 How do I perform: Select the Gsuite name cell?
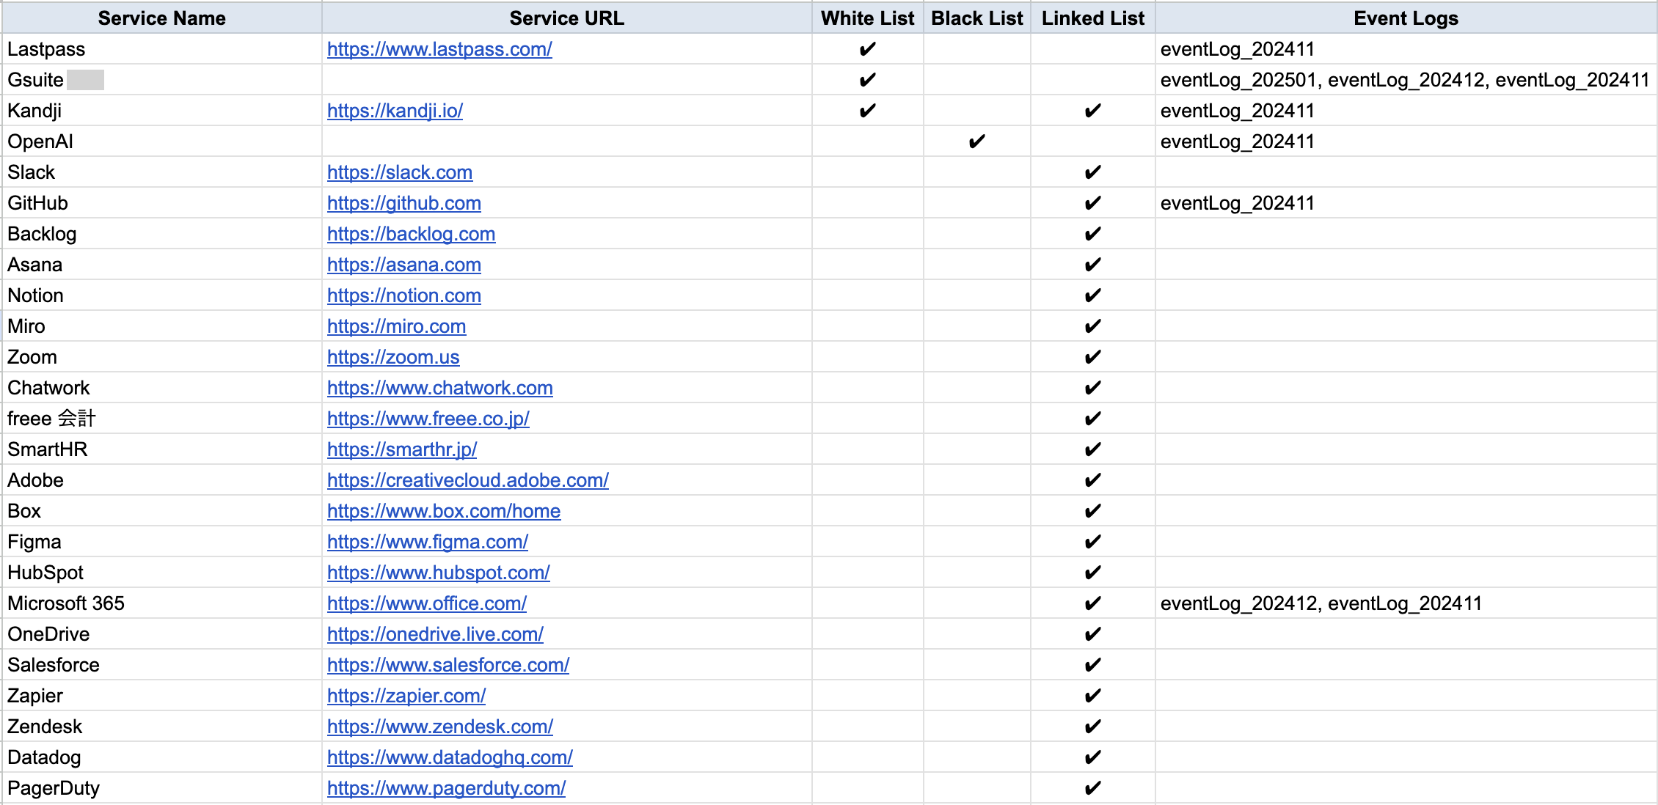pyautogui.click(x=162, y=80)
